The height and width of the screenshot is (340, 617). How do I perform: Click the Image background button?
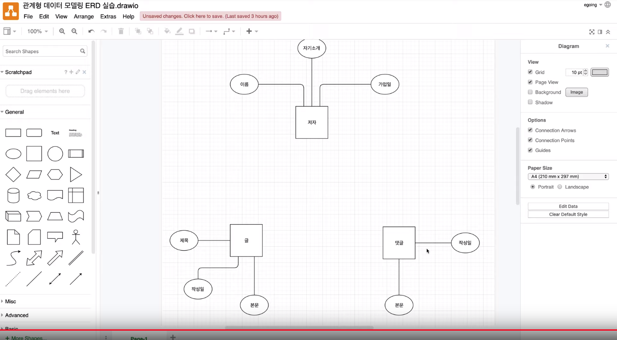click(577, 92)
